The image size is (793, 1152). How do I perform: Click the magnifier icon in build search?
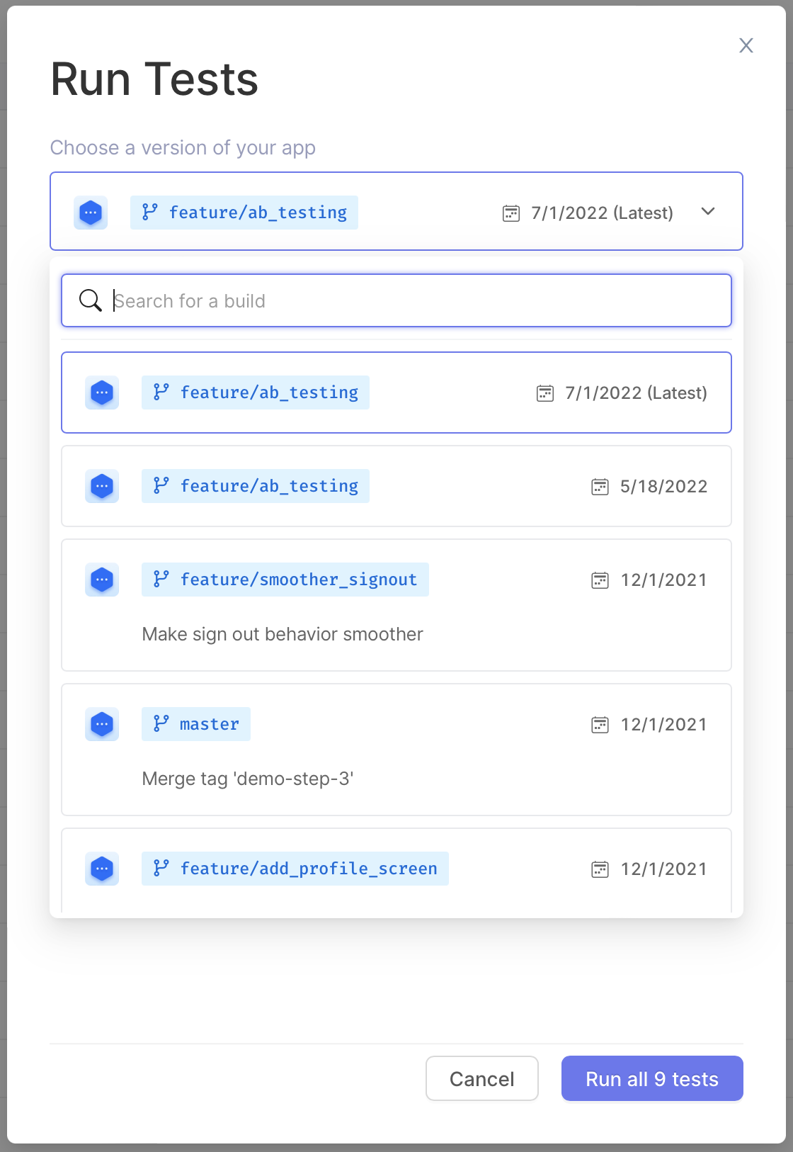[x=90, y=300]
